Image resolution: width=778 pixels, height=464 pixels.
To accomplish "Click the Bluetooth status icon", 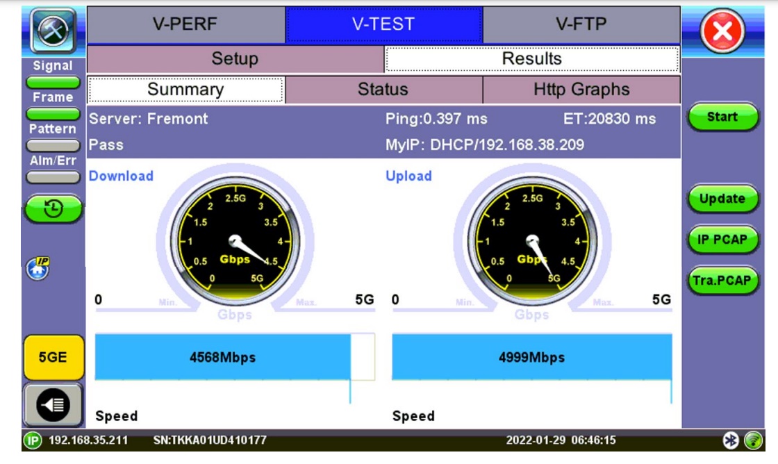I will click(731, 440).
